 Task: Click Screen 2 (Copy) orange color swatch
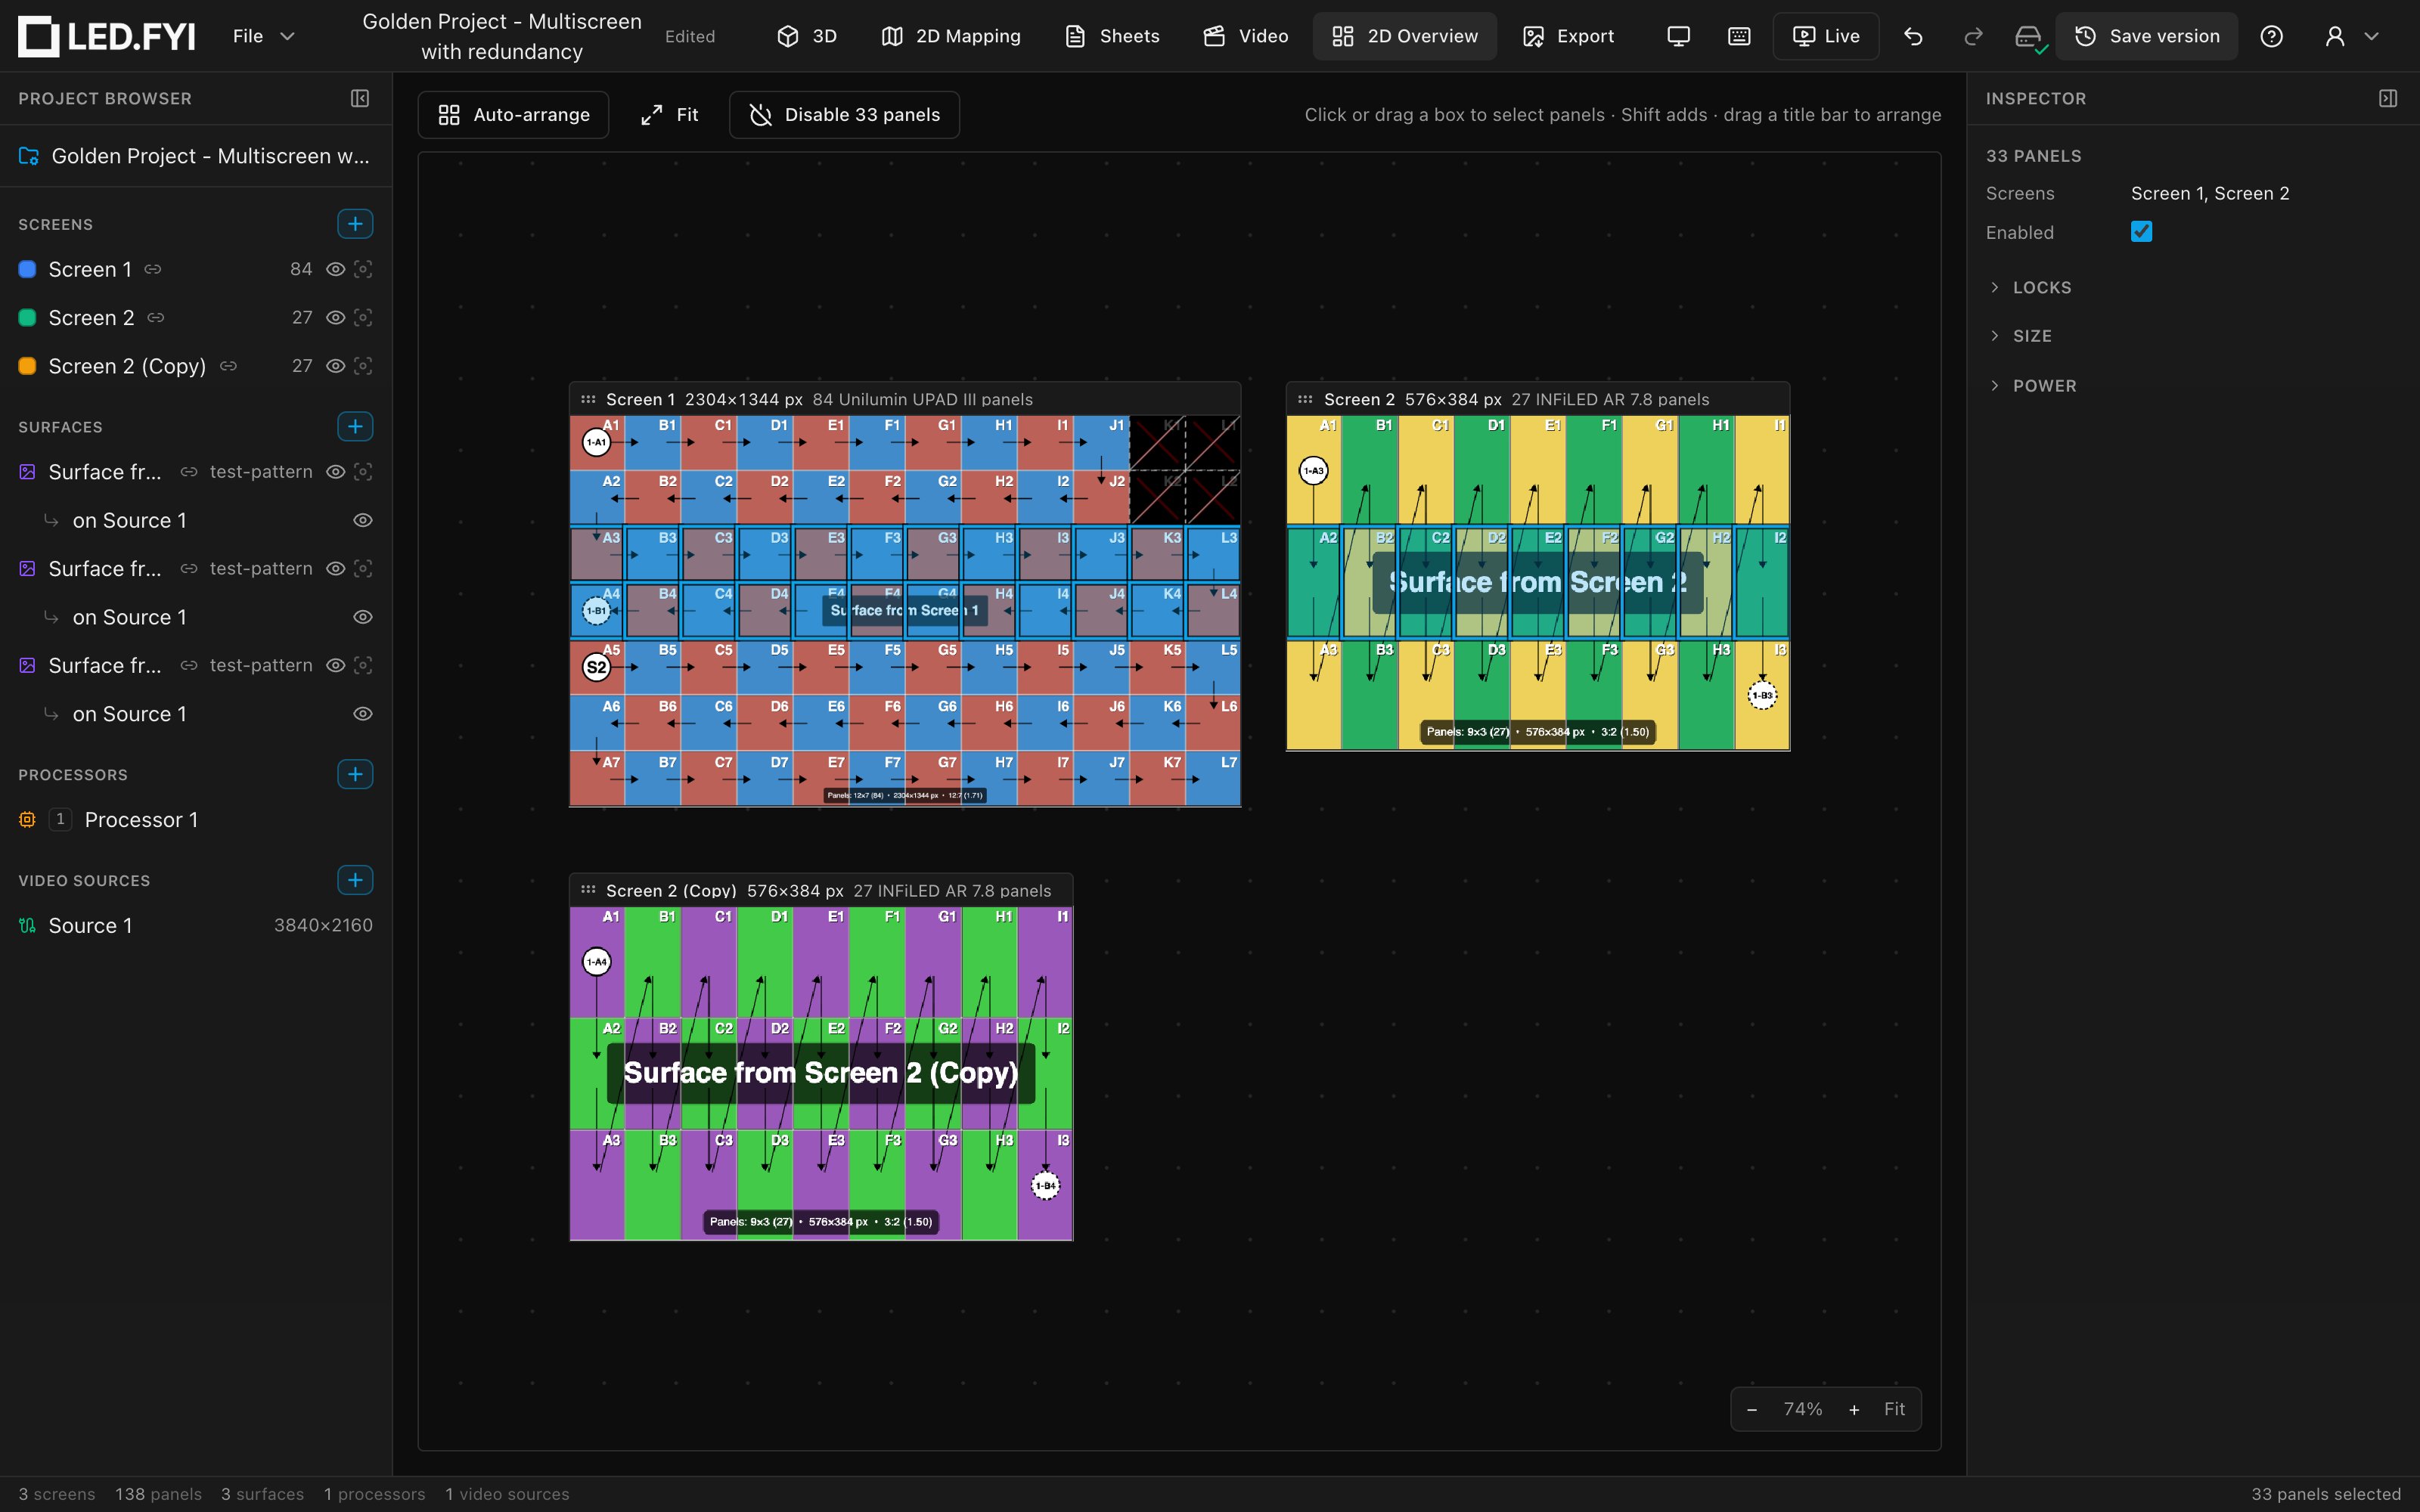tap(28, 366)
